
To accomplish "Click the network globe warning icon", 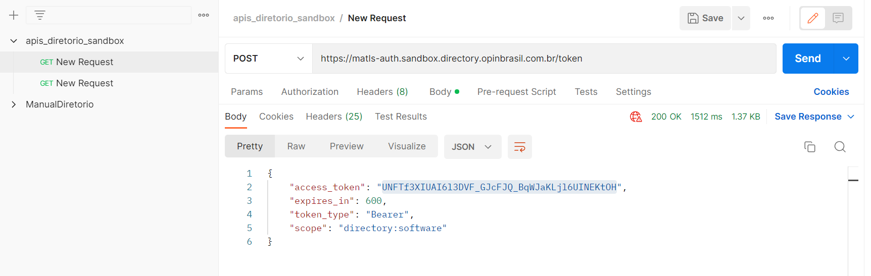I will [x=636, y=117].
